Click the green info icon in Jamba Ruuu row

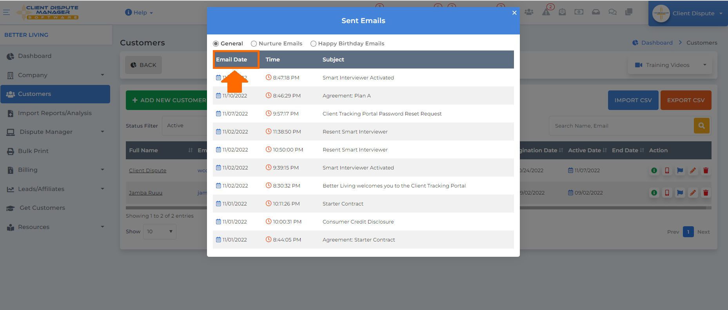[x=654, y=193]
